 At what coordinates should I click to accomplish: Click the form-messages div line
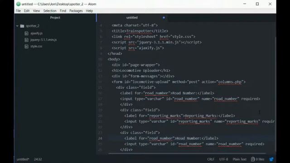pos(143,76)
